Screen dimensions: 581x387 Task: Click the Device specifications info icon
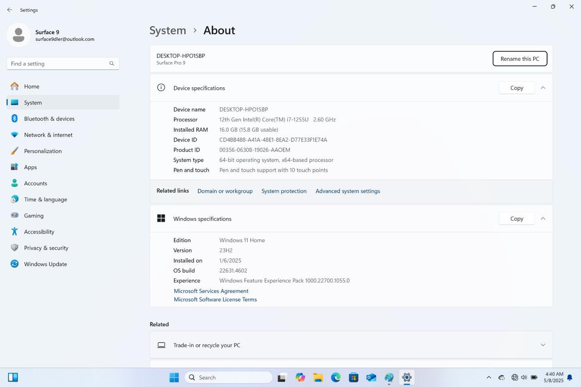[x=161, y=88]
